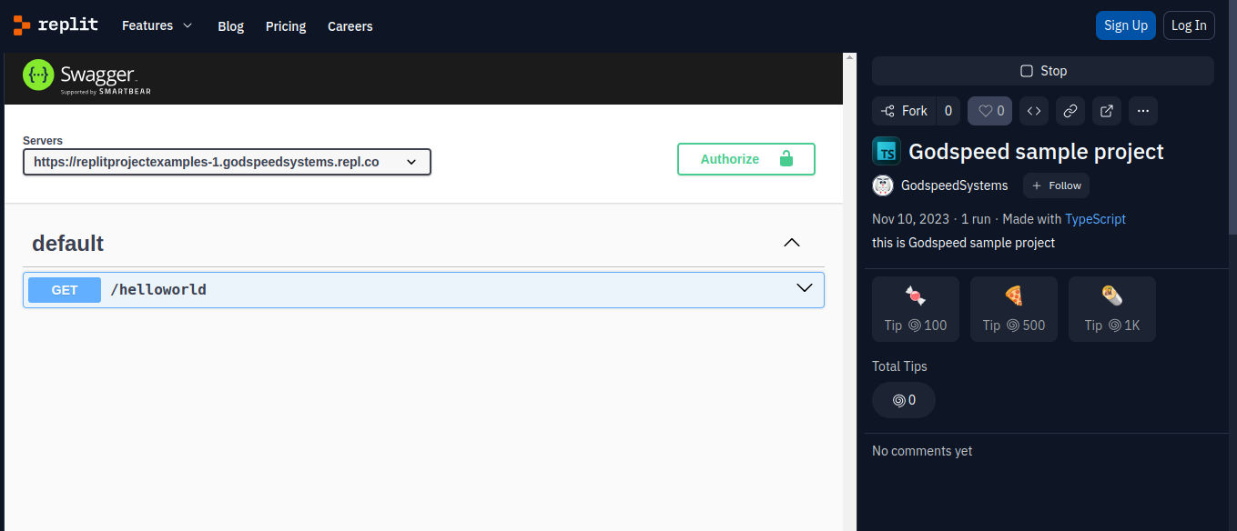Screen dimensions: 1237x531
Task: Stop the running Repl
Action: [x=1043, y=71]
